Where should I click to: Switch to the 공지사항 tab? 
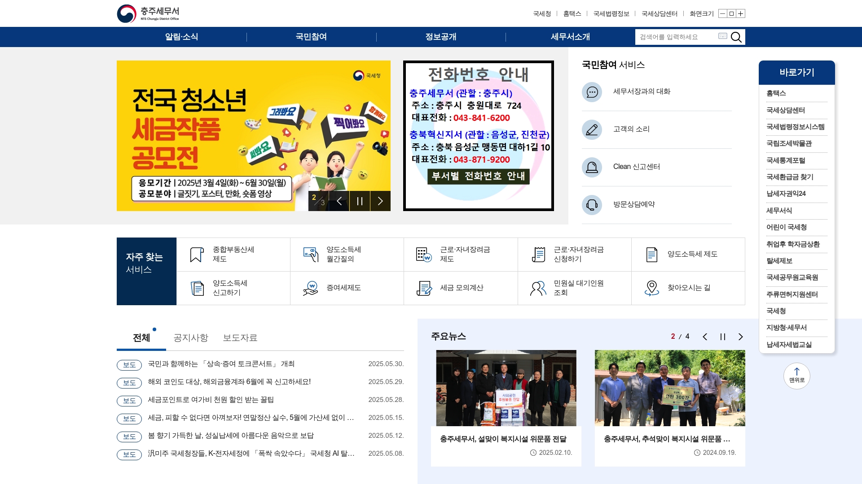(x=191, y=338)
